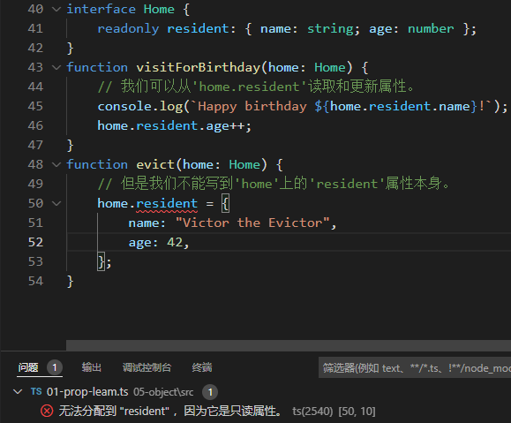Click the value 42 on line 52
511x423 pixels.
175,243
